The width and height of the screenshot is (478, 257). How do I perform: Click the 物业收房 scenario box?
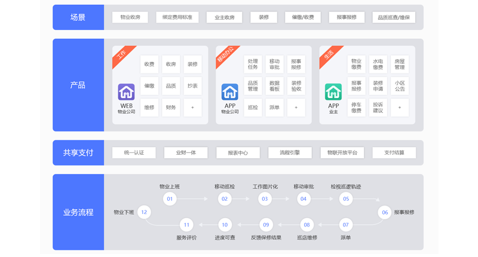point(130,17)
